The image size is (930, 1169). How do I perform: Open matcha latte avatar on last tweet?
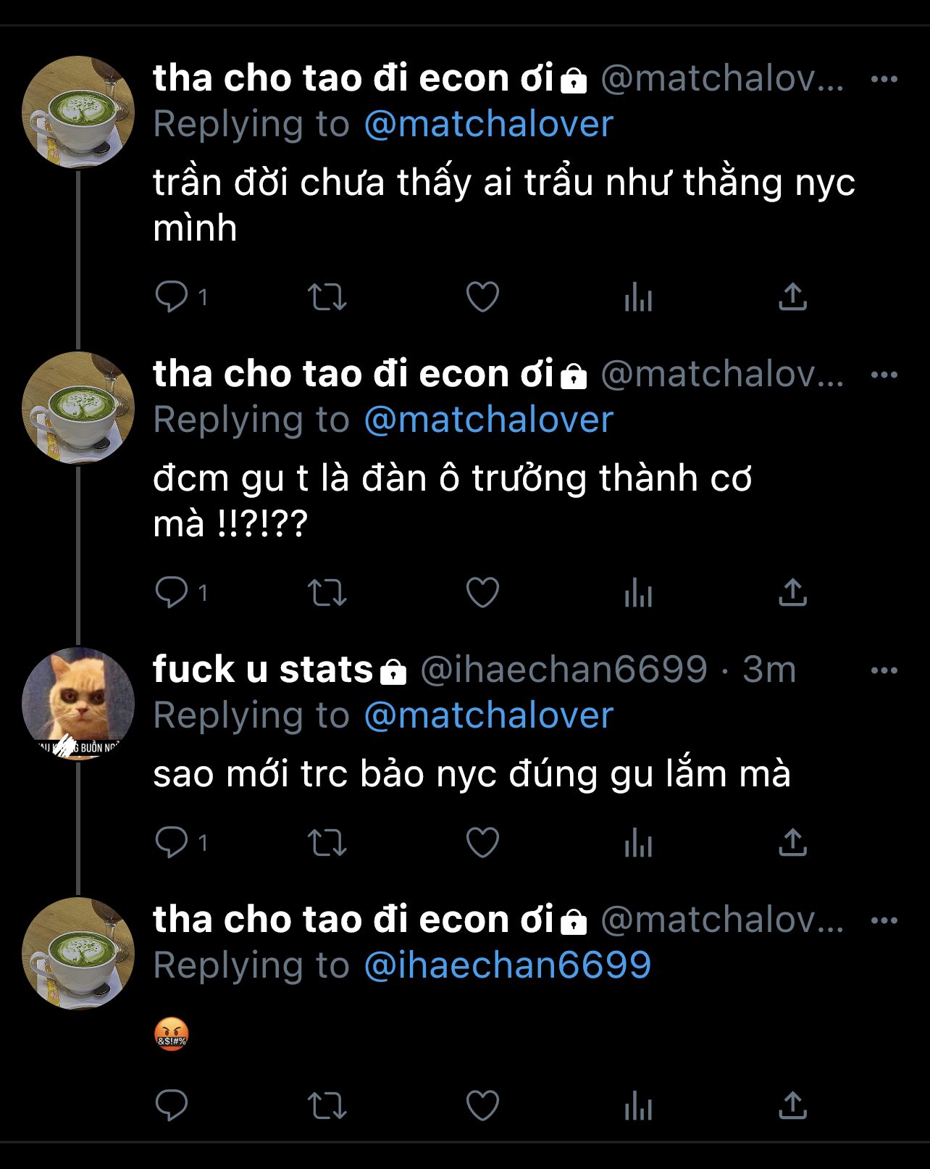pos(78,953)
